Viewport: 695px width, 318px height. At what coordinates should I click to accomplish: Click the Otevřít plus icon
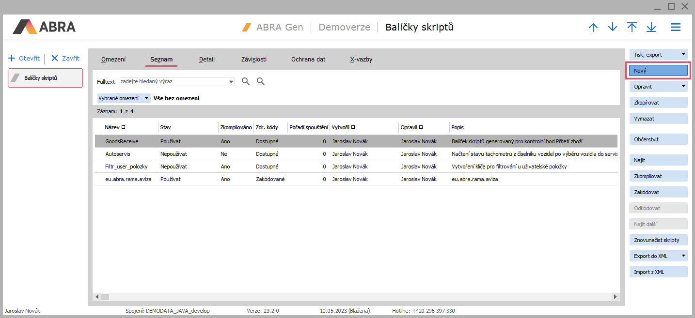[x=12, y=58]
